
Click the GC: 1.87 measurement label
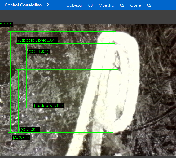pyautogui.click(x=38, y=52)
